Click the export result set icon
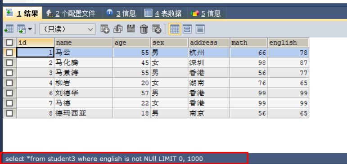 point(9,29)
